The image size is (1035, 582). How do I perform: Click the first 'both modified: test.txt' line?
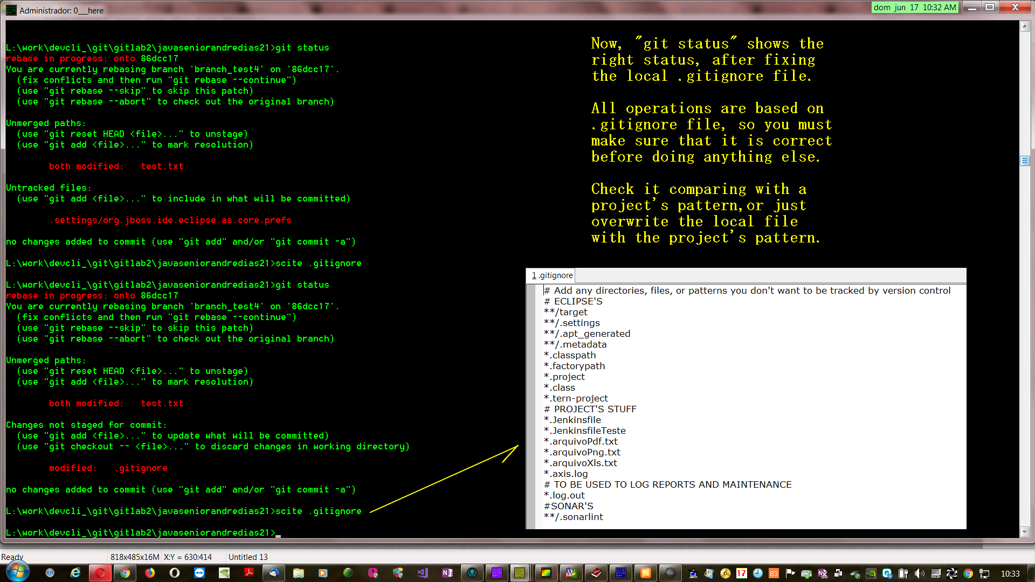[116, 166]
